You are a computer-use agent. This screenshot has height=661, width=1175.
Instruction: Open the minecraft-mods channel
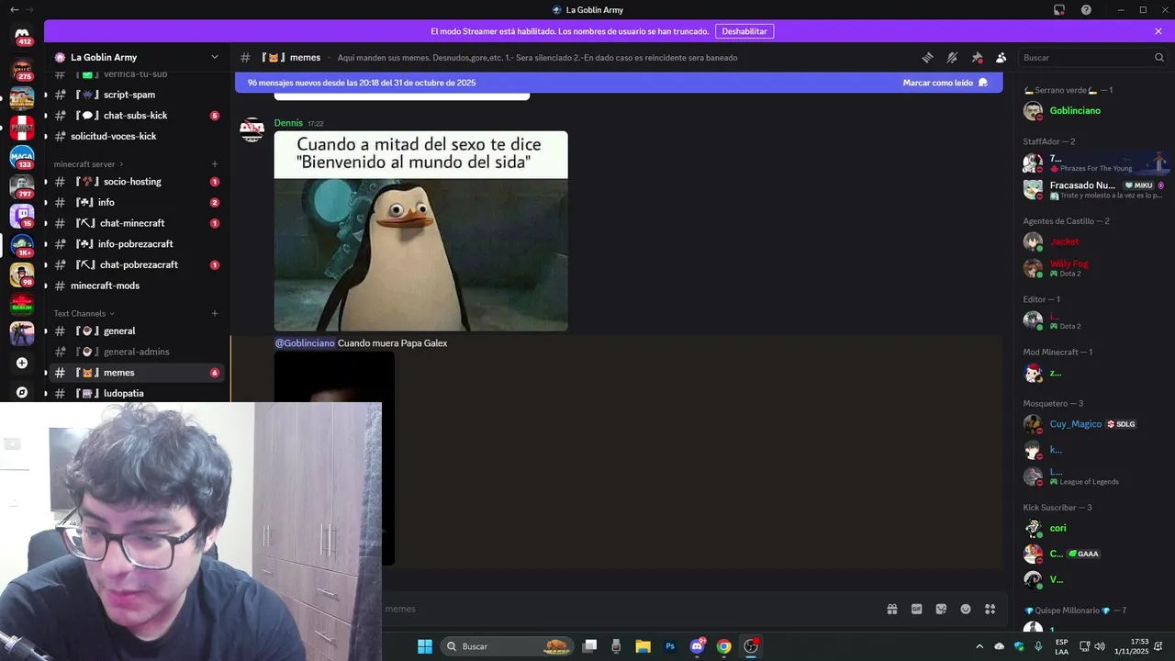[138, 286]
